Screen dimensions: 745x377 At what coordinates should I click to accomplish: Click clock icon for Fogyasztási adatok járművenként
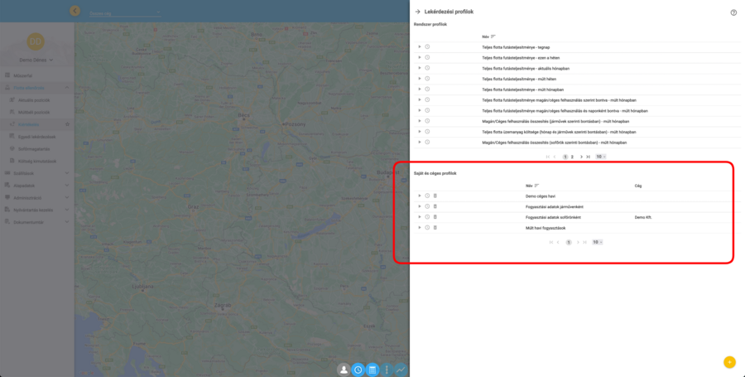click(x=427, y=206)
